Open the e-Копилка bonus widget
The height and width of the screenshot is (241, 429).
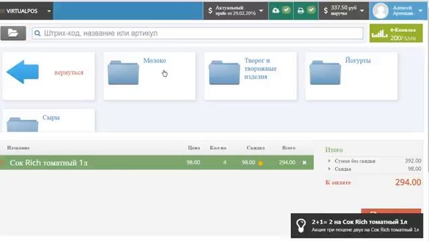[x=396, y=33]
